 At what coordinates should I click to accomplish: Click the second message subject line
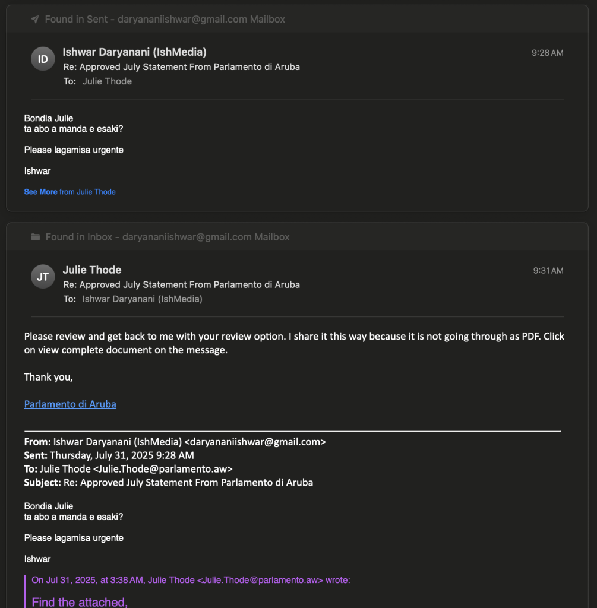(182, 284)
